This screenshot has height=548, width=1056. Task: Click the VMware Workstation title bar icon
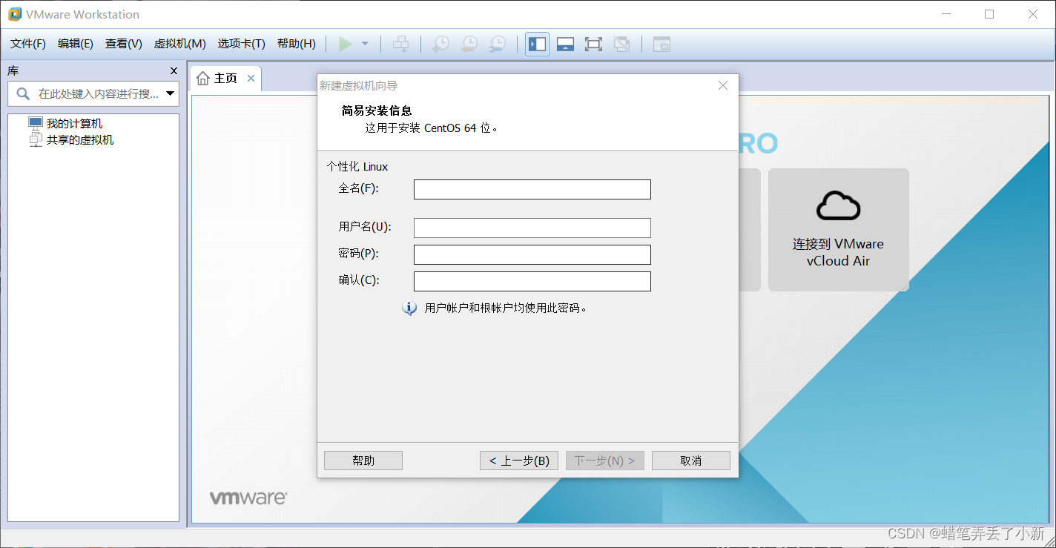[14, 14]
